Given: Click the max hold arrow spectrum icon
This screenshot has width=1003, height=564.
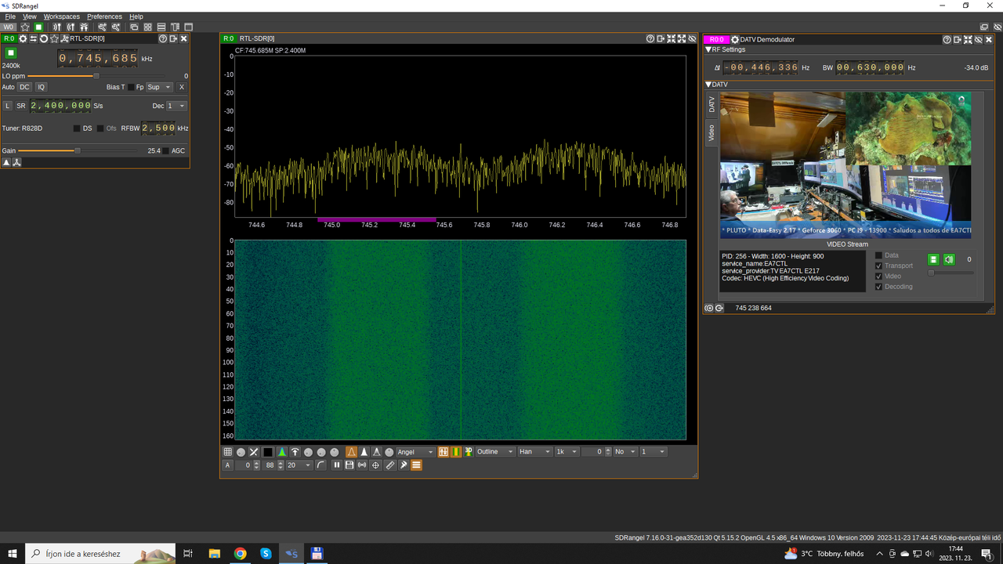Looking at the screenshot, I should [295, 452].
